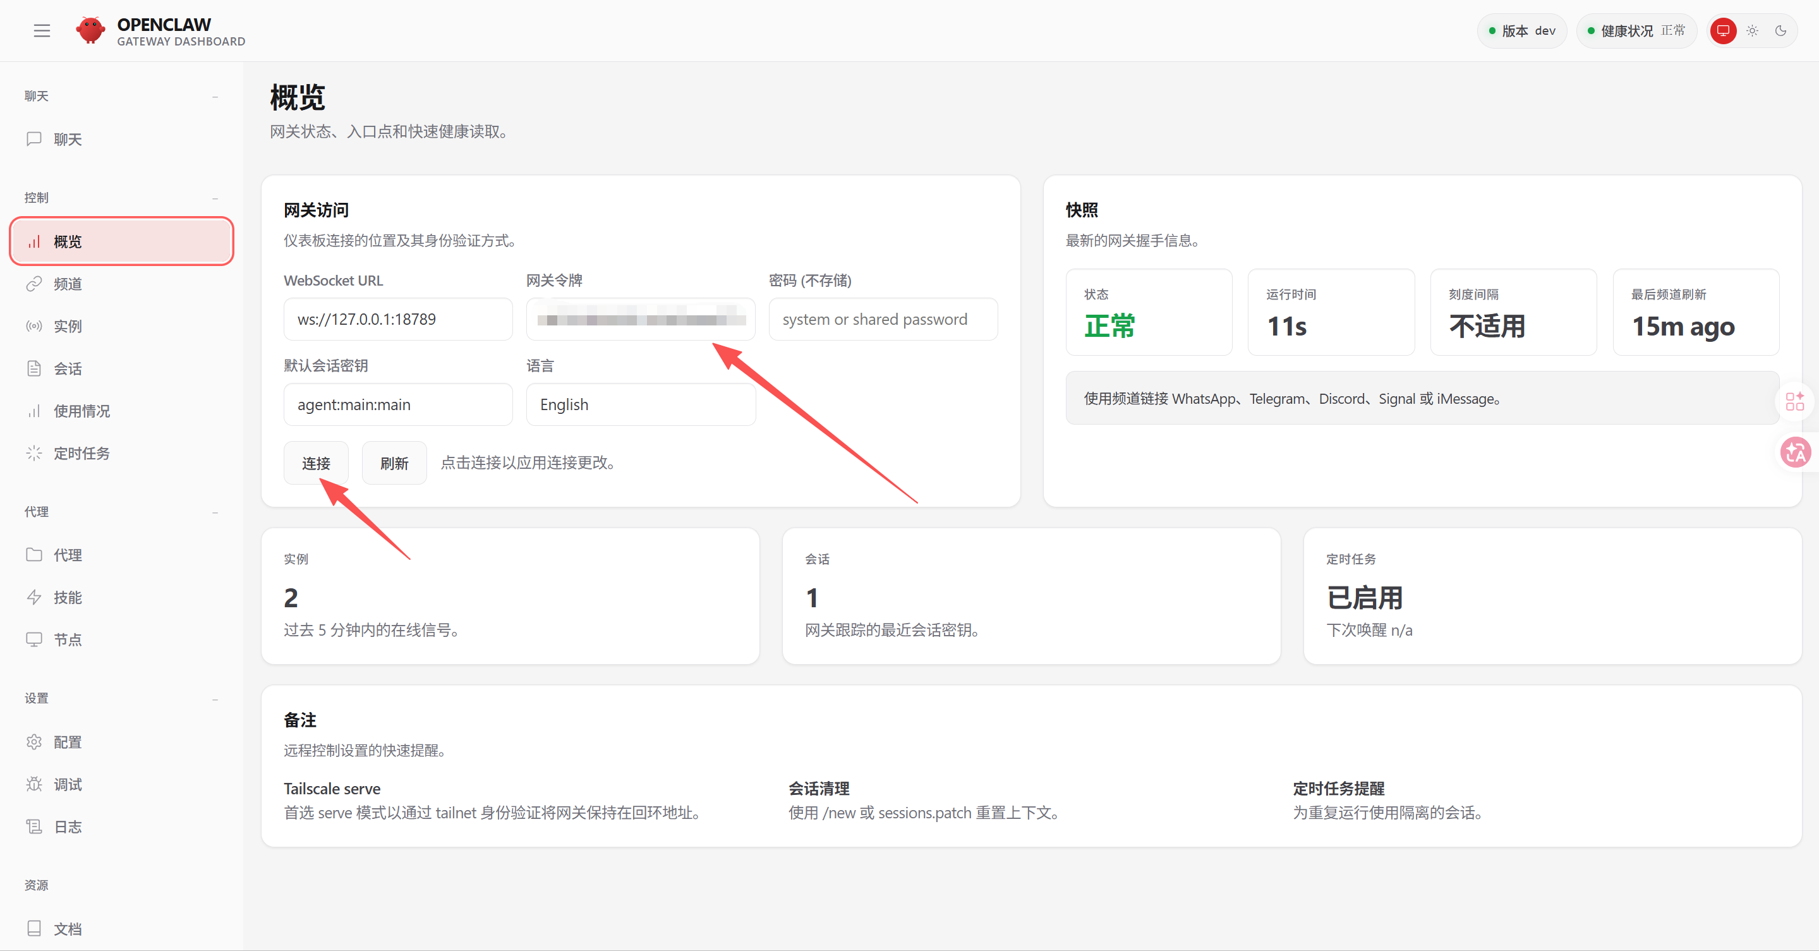Open 实例 instances sidebar item
Image resolution: width=1819 pixels, height=951 pixels.
click(68, 326)
